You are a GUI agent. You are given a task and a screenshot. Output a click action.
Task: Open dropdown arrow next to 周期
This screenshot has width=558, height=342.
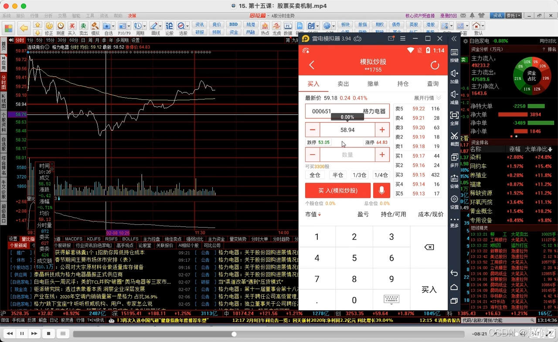[145, 26]
